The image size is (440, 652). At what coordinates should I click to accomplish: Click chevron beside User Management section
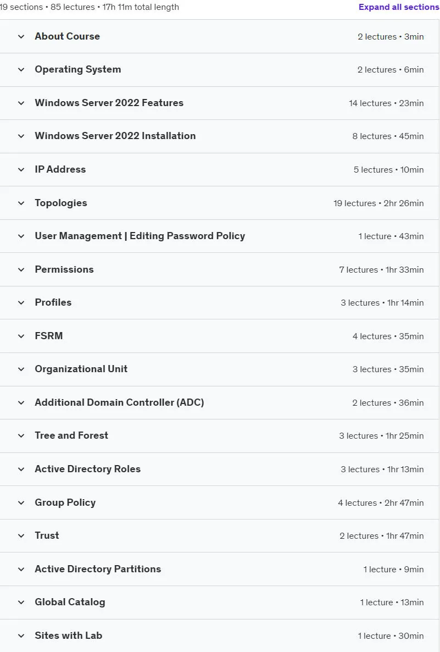click(x=21, y=236)
